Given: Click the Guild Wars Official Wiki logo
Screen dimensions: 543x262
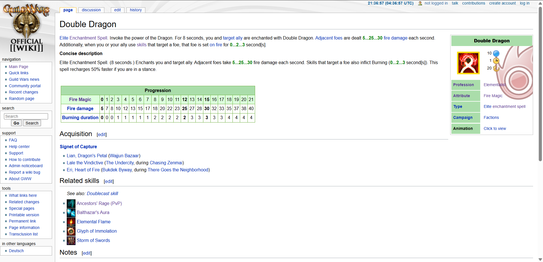Looking at the screenshot, I should (27, 28).
